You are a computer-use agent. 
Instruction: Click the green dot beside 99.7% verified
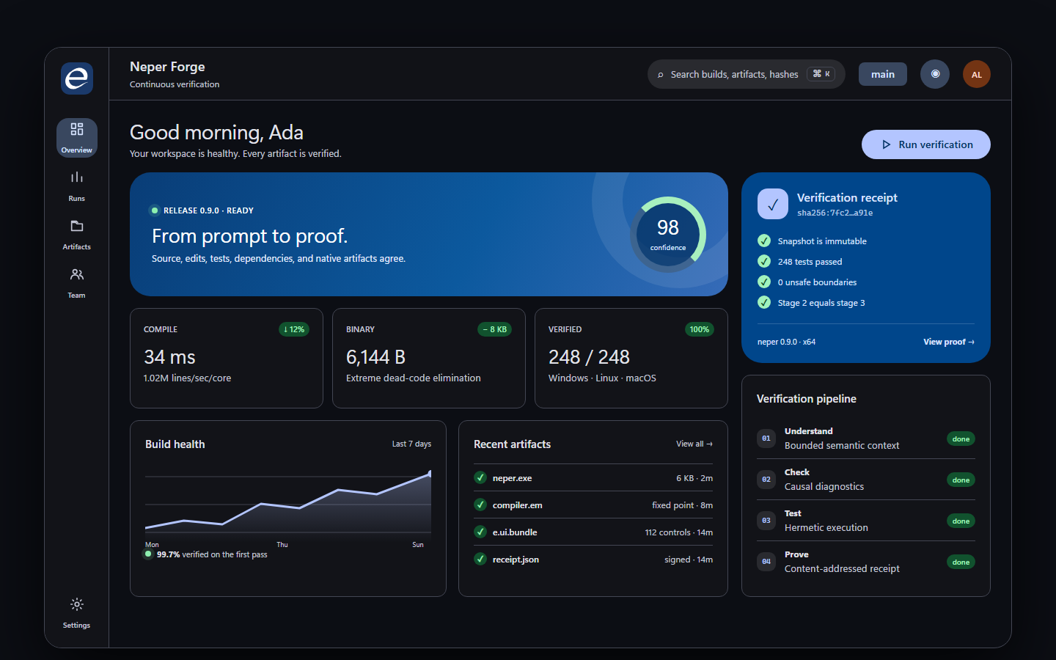(x=148, y=554)
